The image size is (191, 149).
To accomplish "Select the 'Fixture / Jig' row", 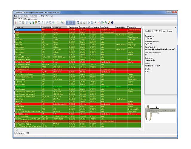I will click(x=78, y=104).
